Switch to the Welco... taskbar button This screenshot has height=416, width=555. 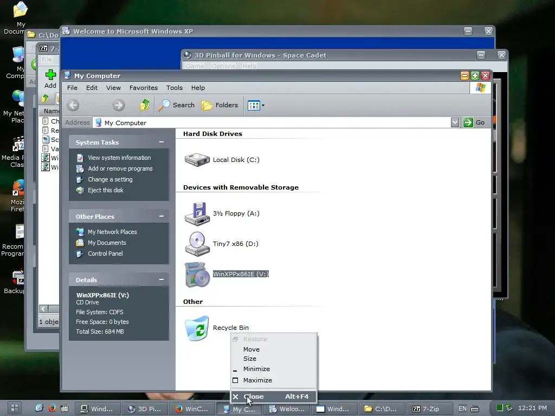click(287, 409)
